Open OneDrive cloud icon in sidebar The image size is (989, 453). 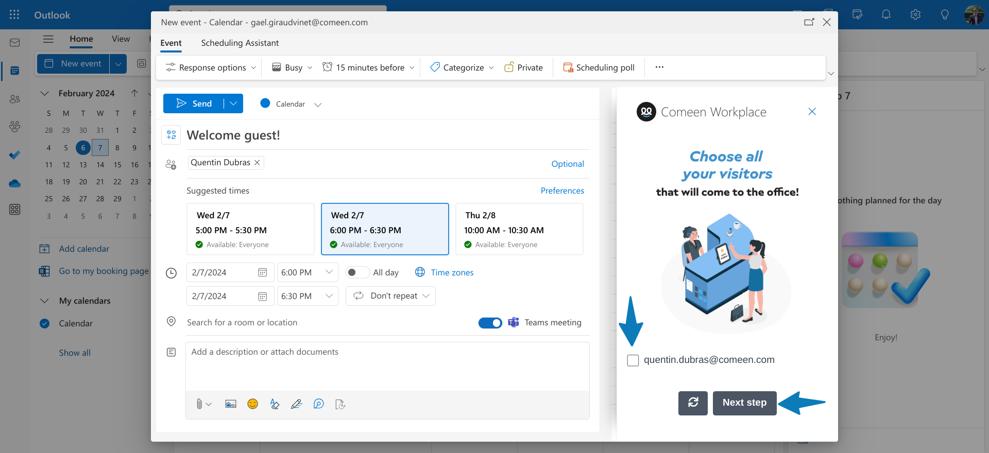pyautogui.click(x=15, y=183)
